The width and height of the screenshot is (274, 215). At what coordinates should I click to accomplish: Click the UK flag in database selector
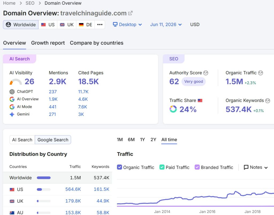(62, 25)
